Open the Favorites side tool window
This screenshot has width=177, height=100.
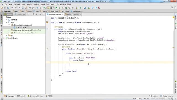tap(1, 73)
